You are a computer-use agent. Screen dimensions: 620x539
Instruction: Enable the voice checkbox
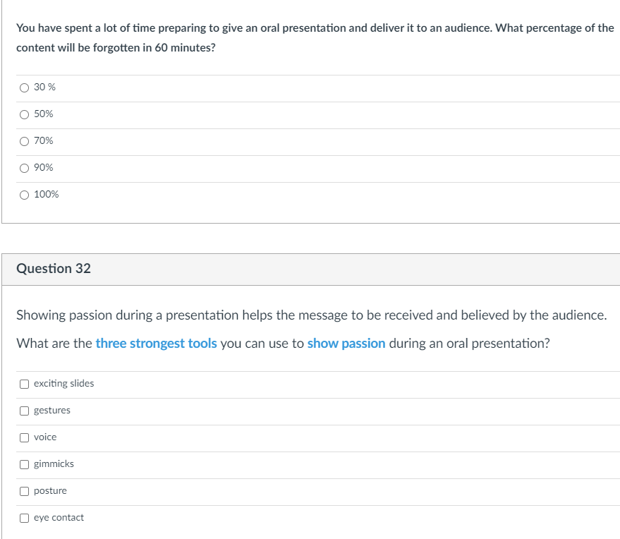tap(25, 437)
